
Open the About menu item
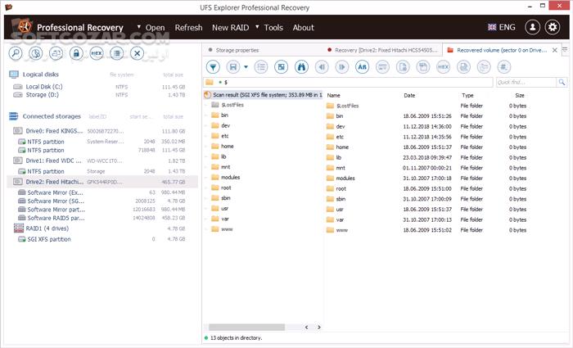[303, 28]
